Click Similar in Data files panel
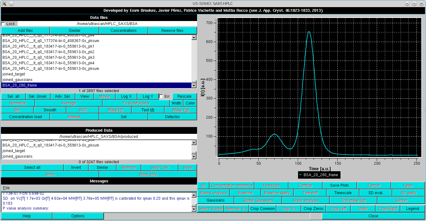Viewport: 426px width, 221px height. tap(74, 31)
